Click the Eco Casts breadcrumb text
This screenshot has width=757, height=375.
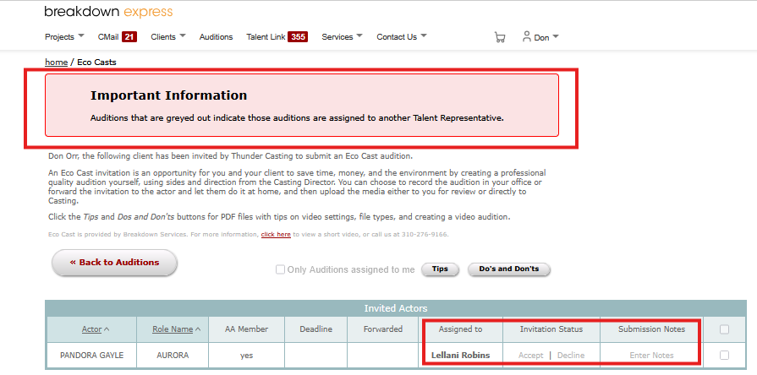(96, 62)
